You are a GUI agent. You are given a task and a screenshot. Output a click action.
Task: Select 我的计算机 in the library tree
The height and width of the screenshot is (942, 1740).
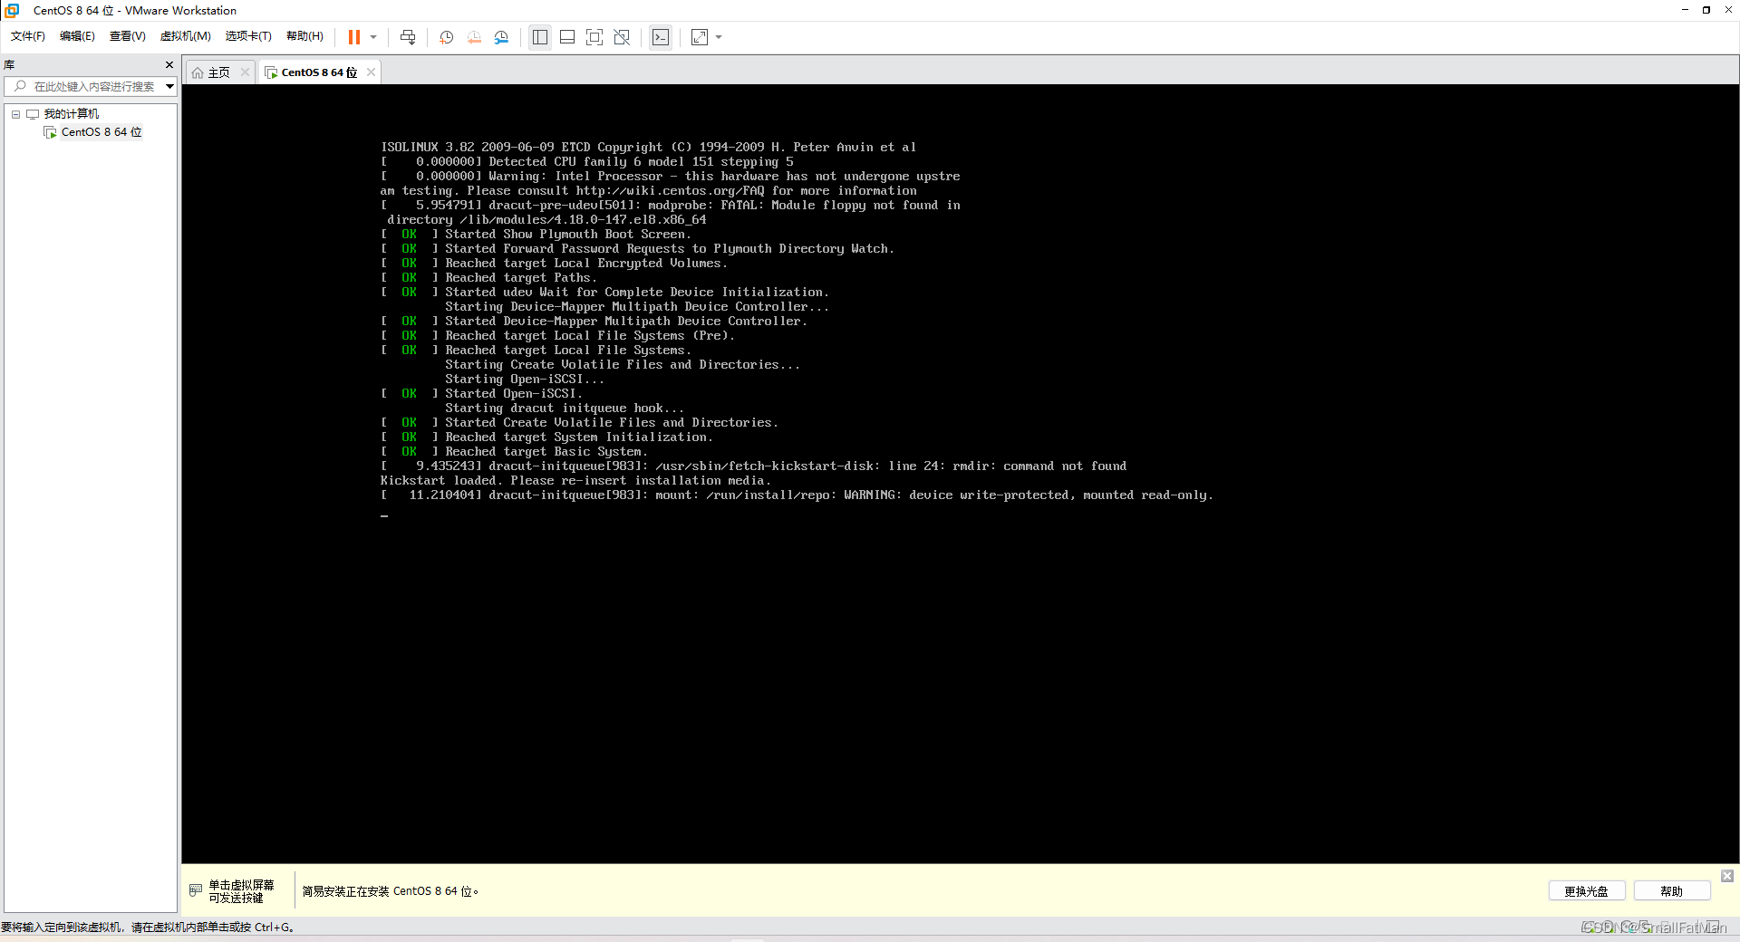tap(72, 114)
